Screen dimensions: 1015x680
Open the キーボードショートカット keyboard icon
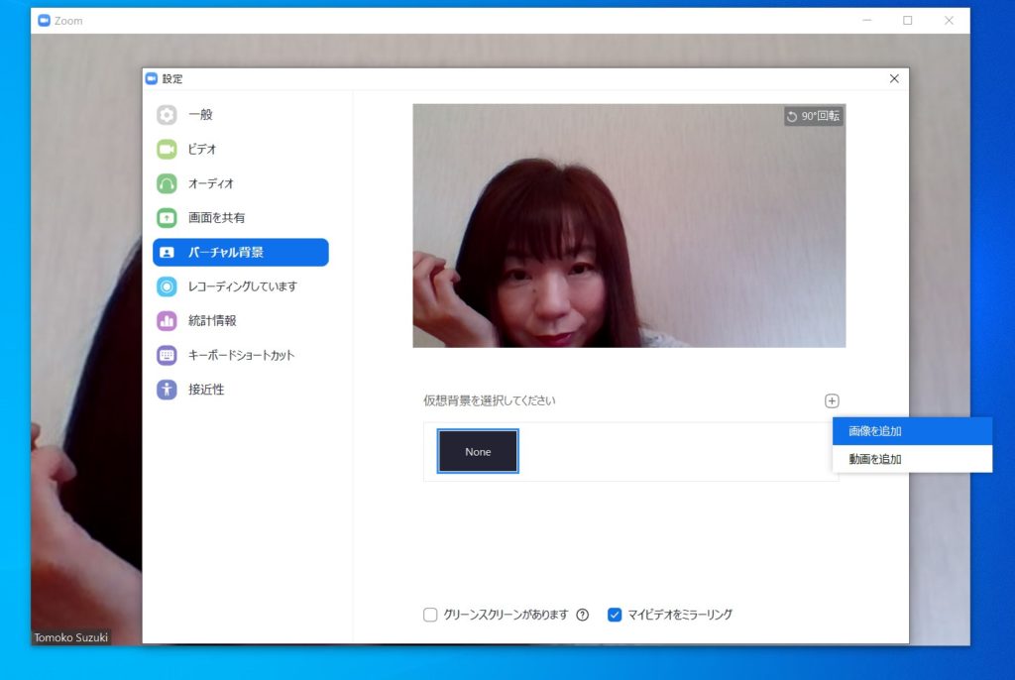click(x=167, y=355)
